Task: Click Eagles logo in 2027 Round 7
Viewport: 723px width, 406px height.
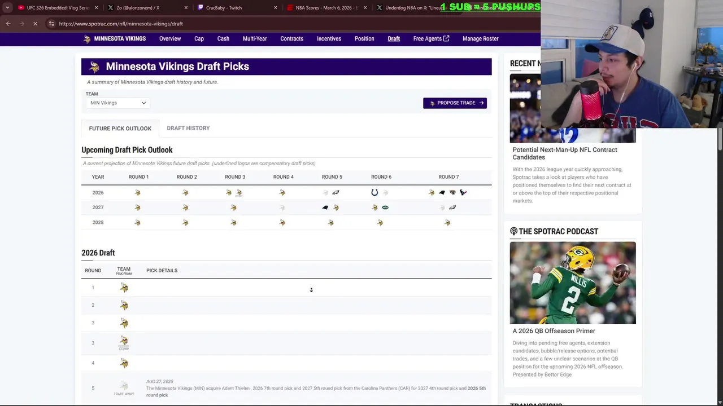Action: click(x=452, y=208)
